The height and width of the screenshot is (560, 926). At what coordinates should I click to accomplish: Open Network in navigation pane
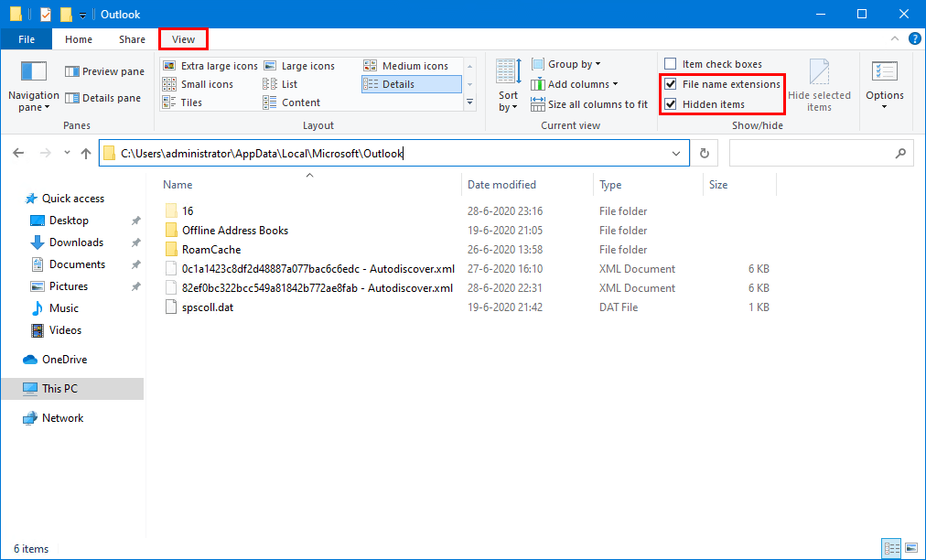62,417
